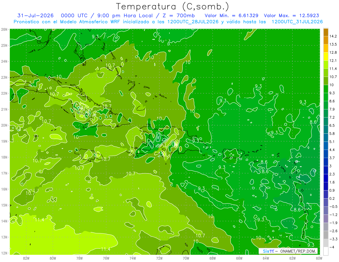Screen dimensions: 339x262
Task: Select the date "31-Jul-2026" in header
Action: coord(35,16)
